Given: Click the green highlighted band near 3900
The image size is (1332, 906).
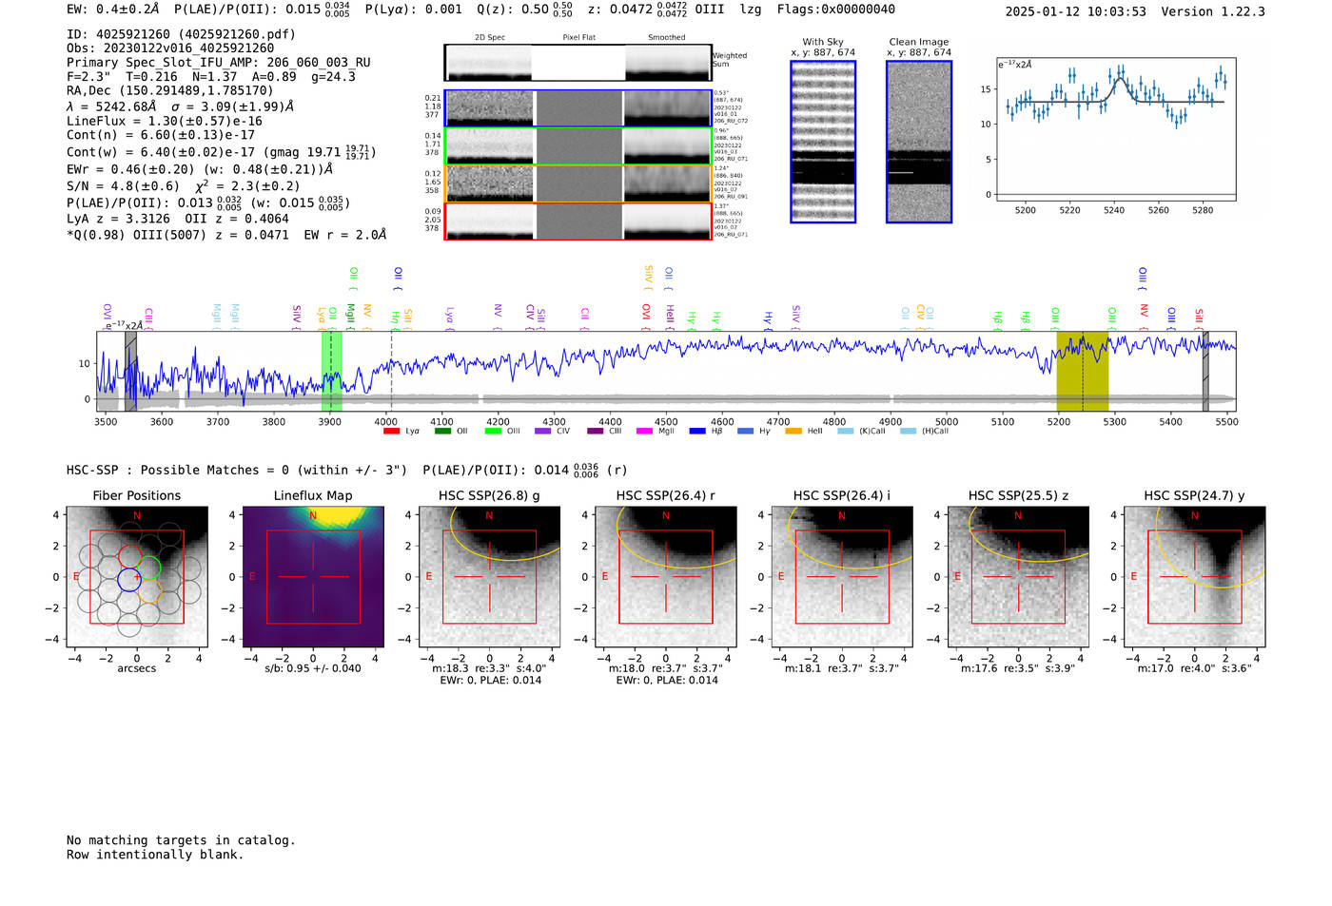Looking at the screenshot, I should (x=331, y=371).
